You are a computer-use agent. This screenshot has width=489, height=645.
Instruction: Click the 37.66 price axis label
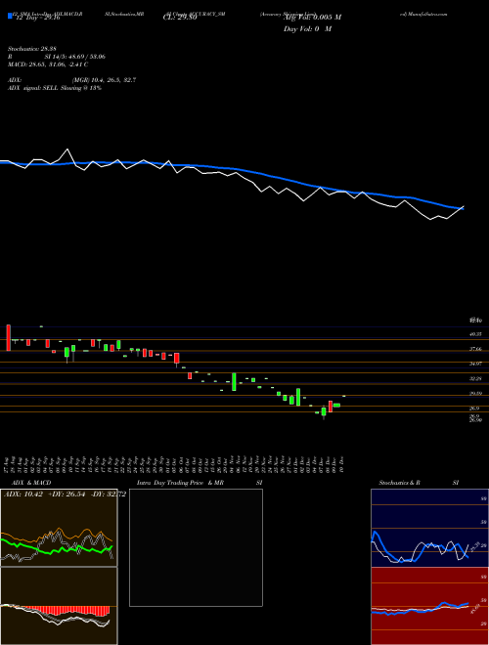(475, 349)
